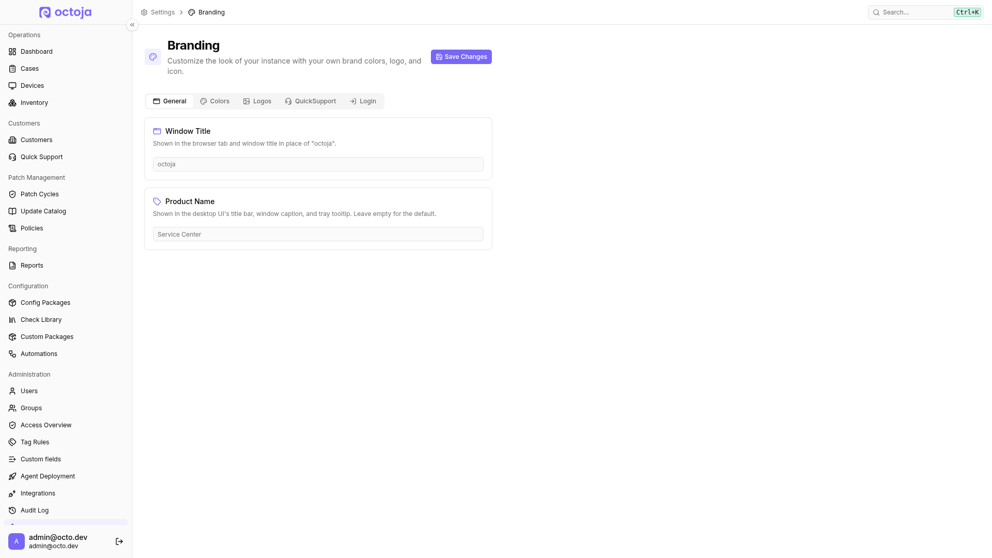Open Patch Cycles shield icon
This screenshot has height=558, width=992.
(12, 194)
